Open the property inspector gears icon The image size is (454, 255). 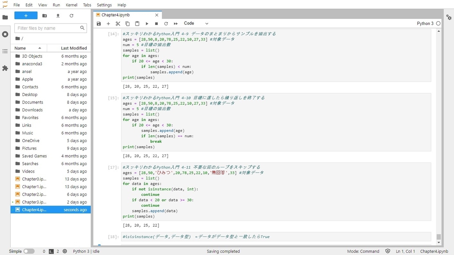449,17
